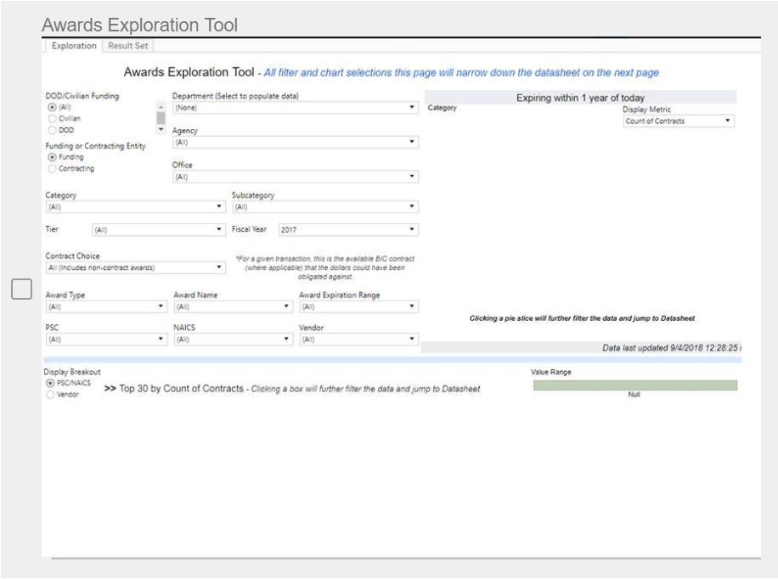Switch to the Result Set tab
Viewport: 778px width, 579px height.
pyautogui.click(x=127, y=46)
